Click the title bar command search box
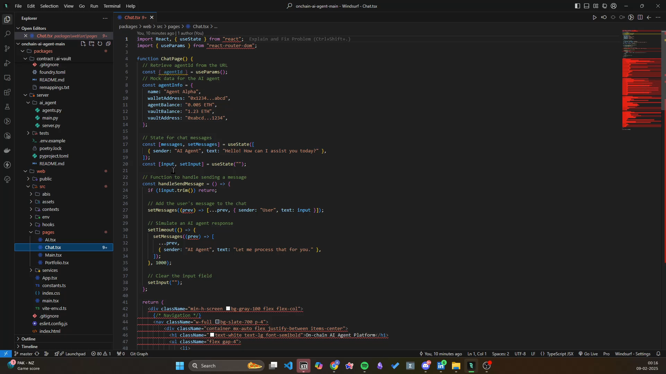Image resolution: width=666 pixels, height=374 pixels. pos(332,6)
